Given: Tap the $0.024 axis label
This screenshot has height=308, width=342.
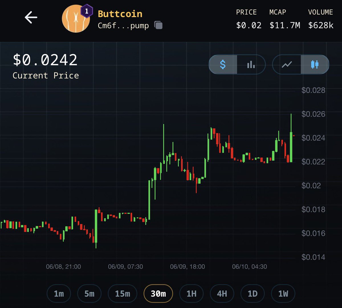Looking at the screenshot, I should tap(313, 138).
